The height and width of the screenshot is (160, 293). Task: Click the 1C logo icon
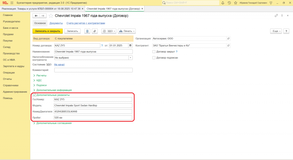click(5, 3)
